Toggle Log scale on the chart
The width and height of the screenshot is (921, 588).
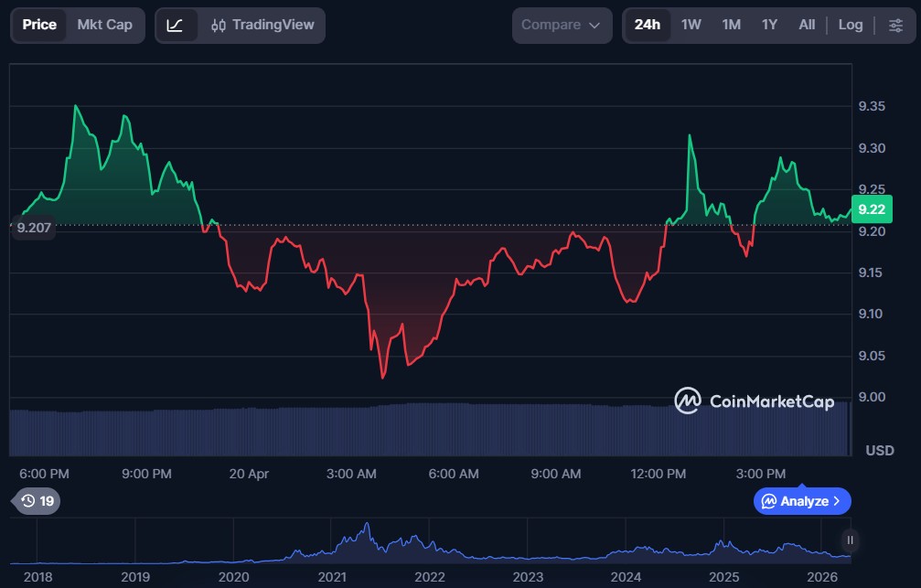[x=850, y=25]
